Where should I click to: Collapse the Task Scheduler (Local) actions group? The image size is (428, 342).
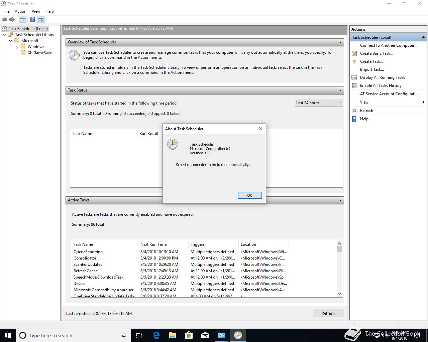pos(423,37)
